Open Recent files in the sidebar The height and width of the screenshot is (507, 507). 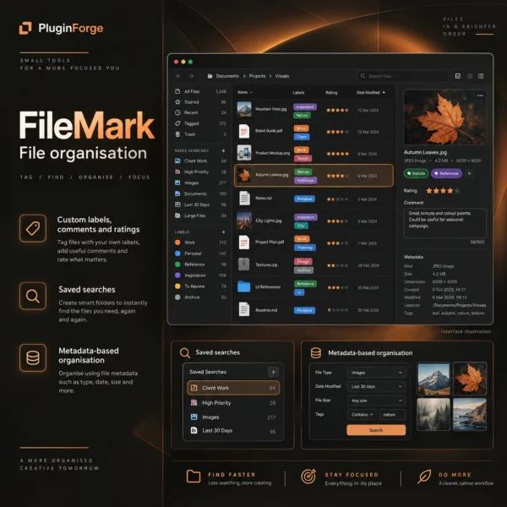(200, 113)
